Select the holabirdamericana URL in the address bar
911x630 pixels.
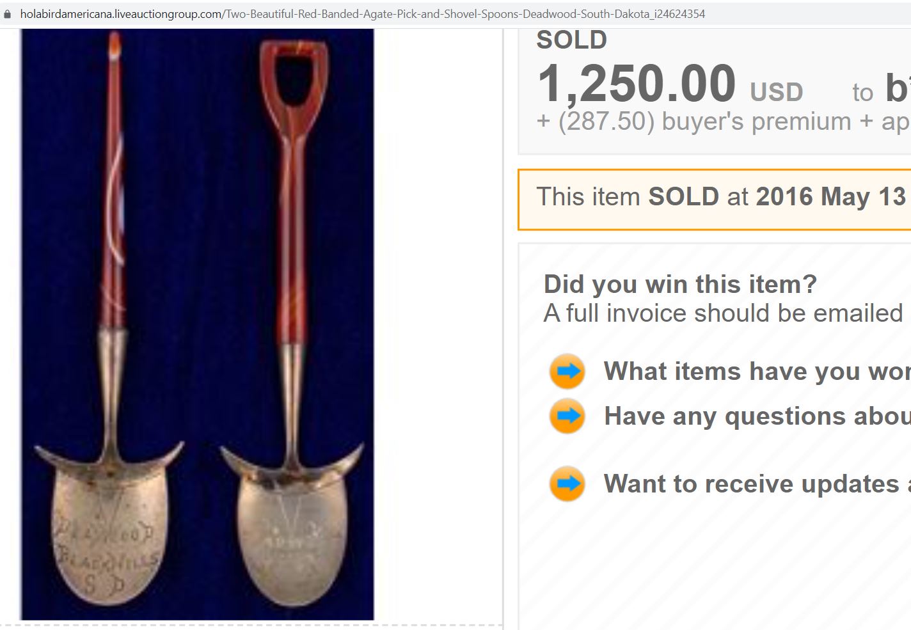pyautogui.click(x=362, y=14)
